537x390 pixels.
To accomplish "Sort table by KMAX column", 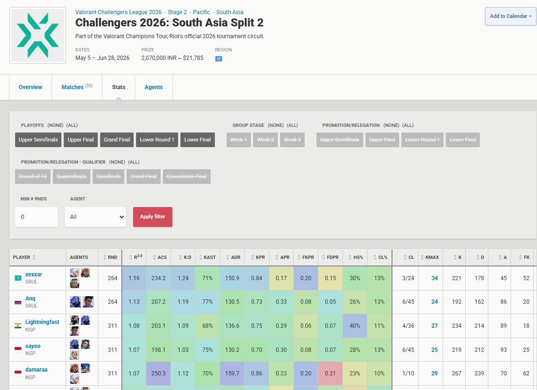I will click(430, 257).
